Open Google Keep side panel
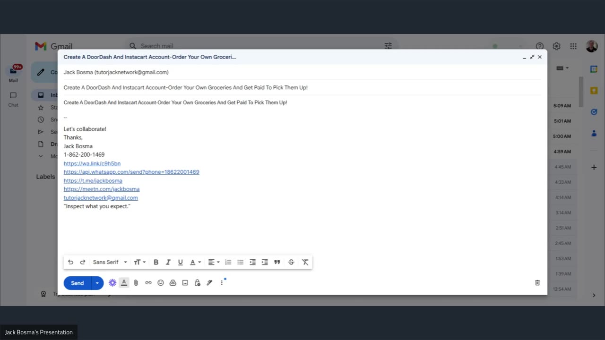The height and width of the screenshot is (340, 605). tap(594, 91)
